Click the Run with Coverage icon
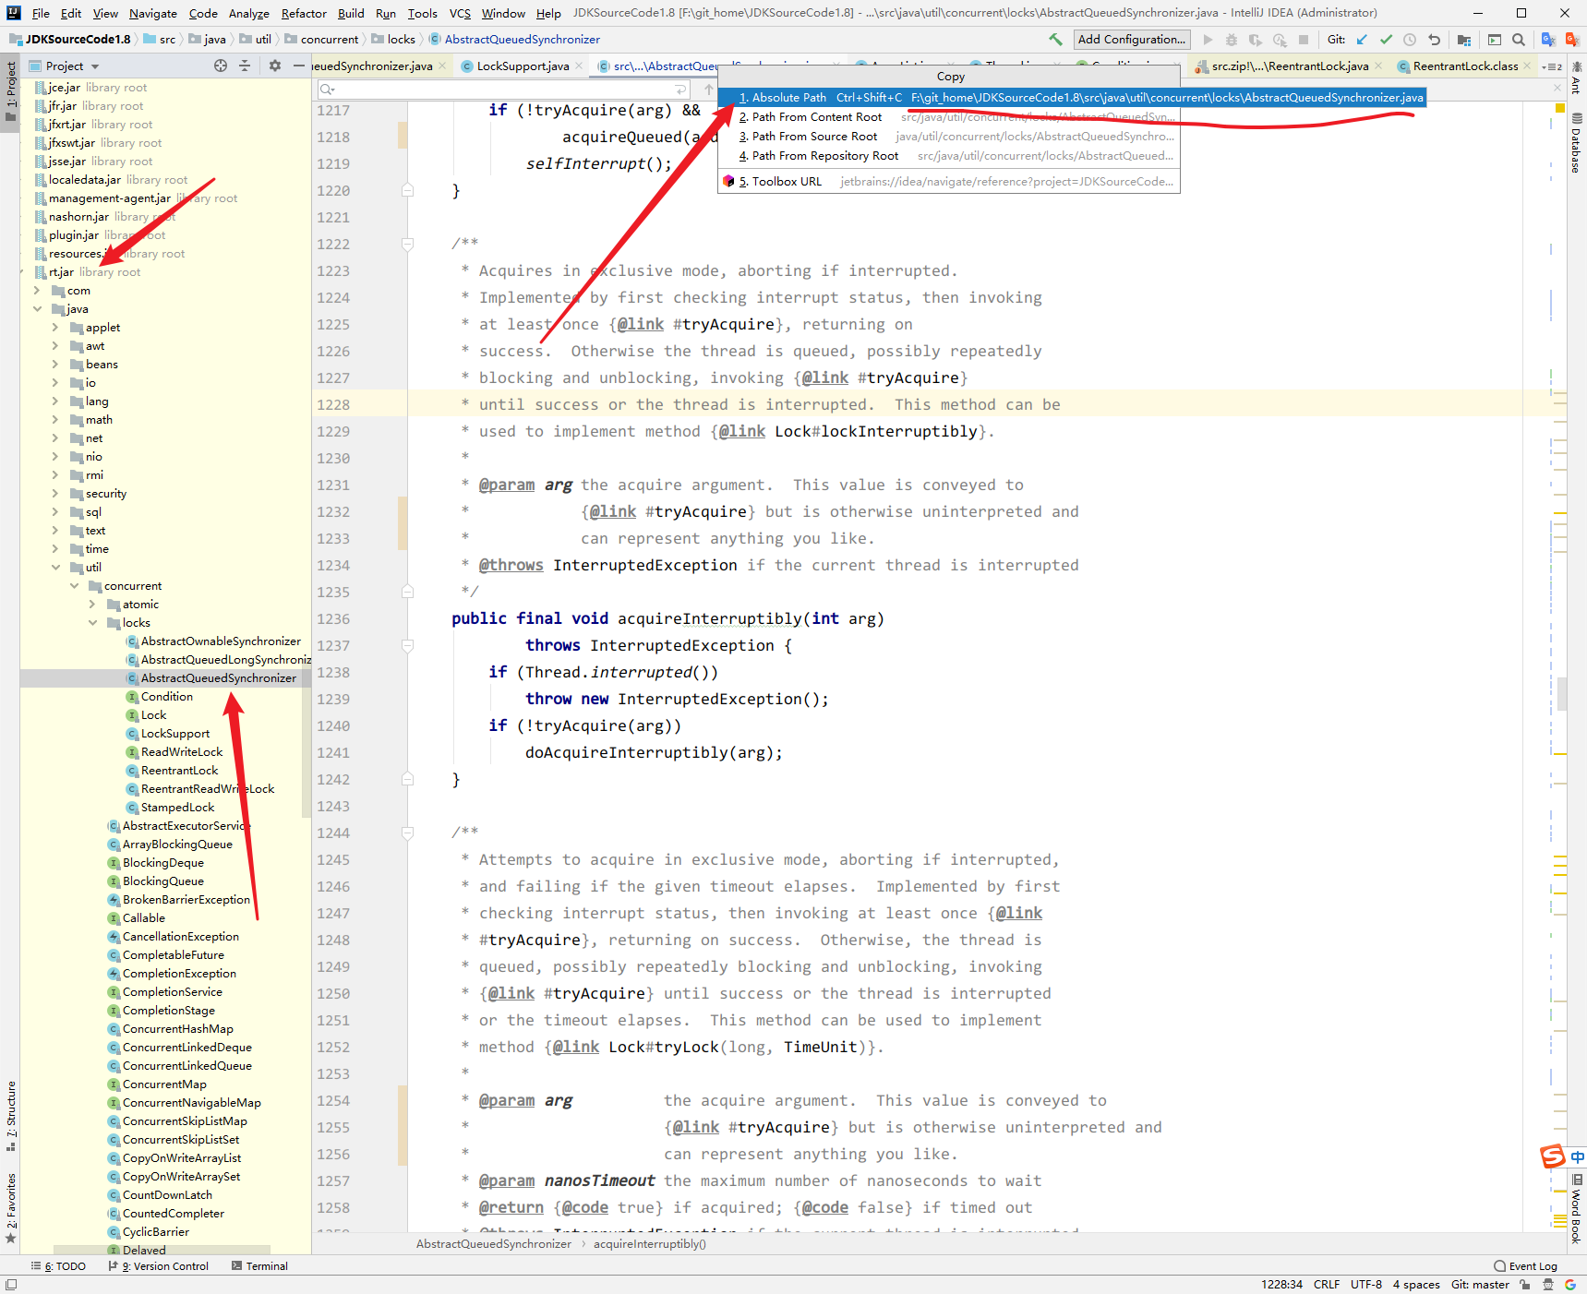 [1255, 40]
